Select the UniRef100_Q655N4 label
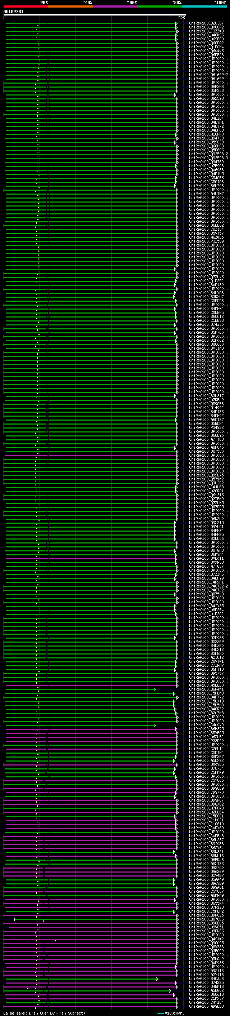The image size is (230, 1016). pyautogui.click(x=206, y=903)
